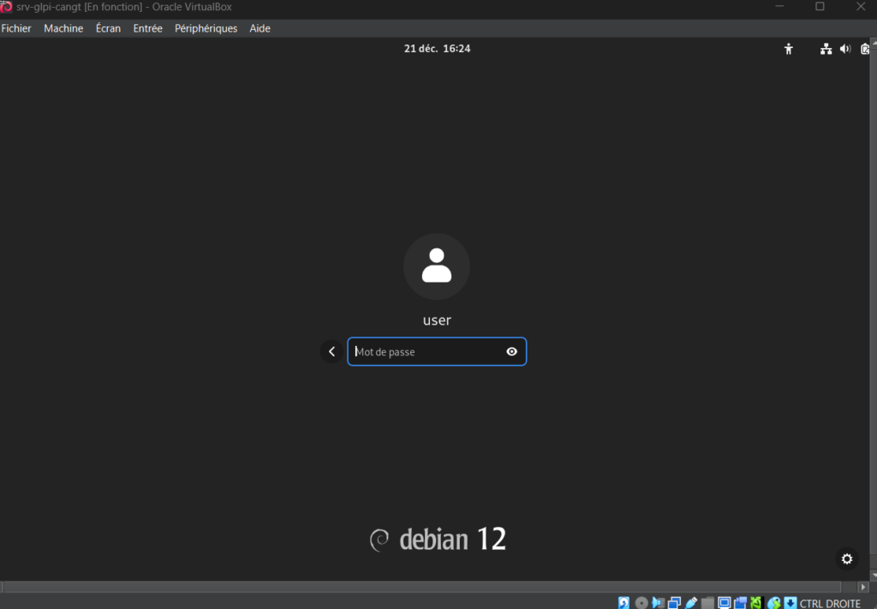
Task: Click the display settings monitor icon
Action: click(725, 602)
